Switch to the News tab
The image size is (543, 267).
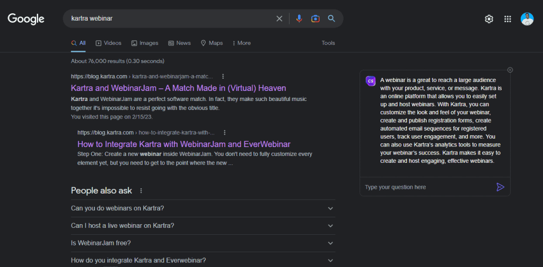[x=179, y=43]
